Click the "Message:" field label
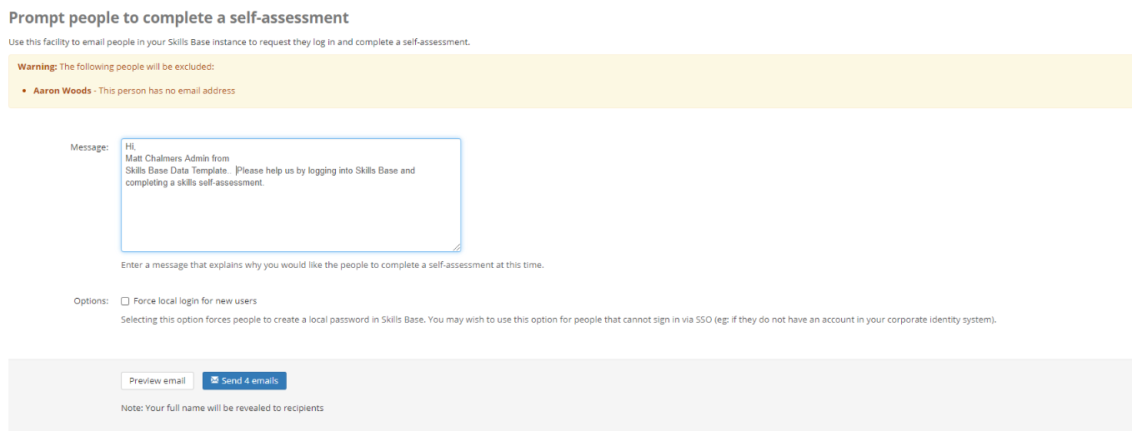 pos(89,147)
